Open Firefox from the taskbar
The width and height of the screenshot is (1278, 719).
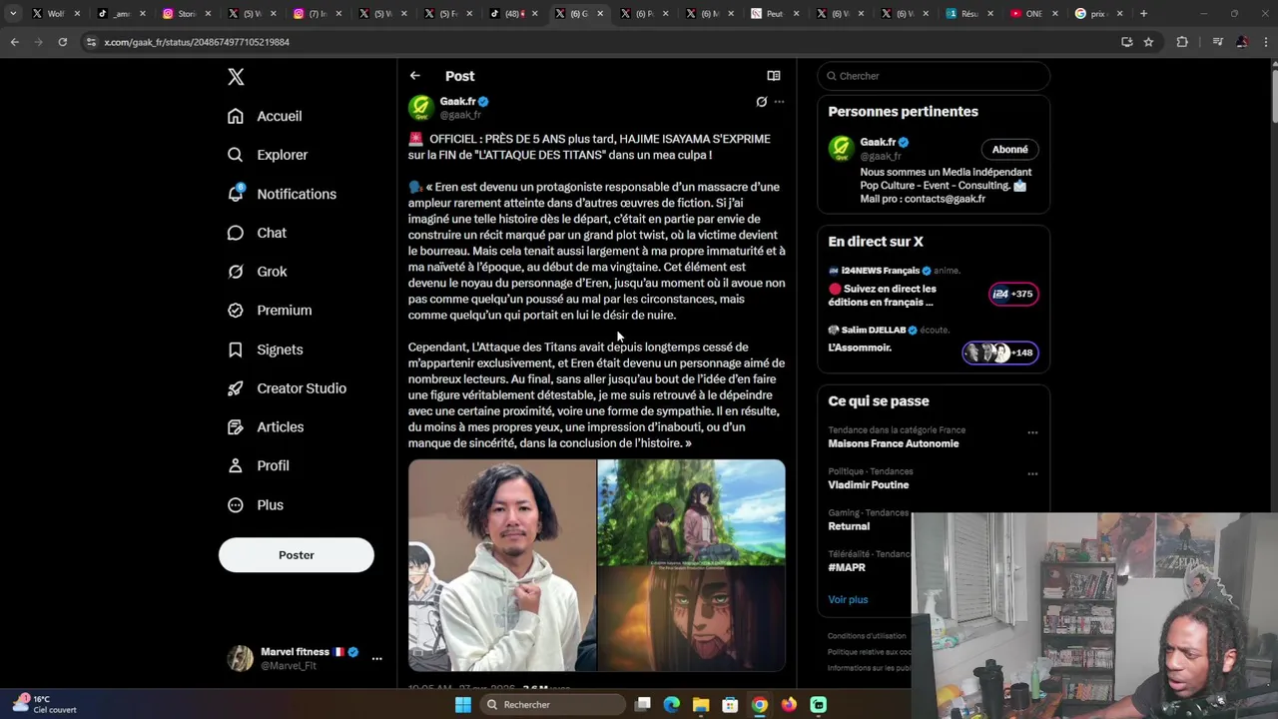[x=789, y=705]
